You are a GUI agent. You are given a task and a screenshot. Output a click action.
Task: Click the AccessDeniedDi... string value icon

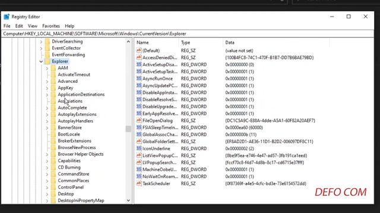pyautogui.click(x=139, y=57)
